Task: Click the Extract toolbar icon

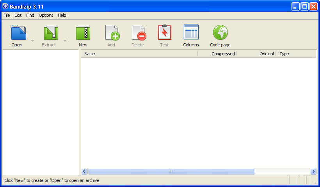Action: [x=51, y=32]
